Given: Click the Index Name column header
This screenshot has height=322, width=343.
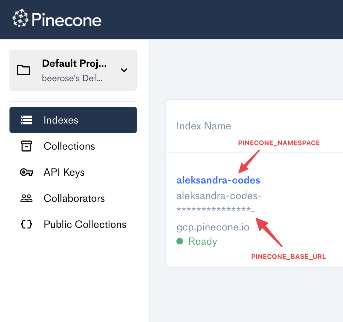Looking at the screenshot, I should pos(204,126).
